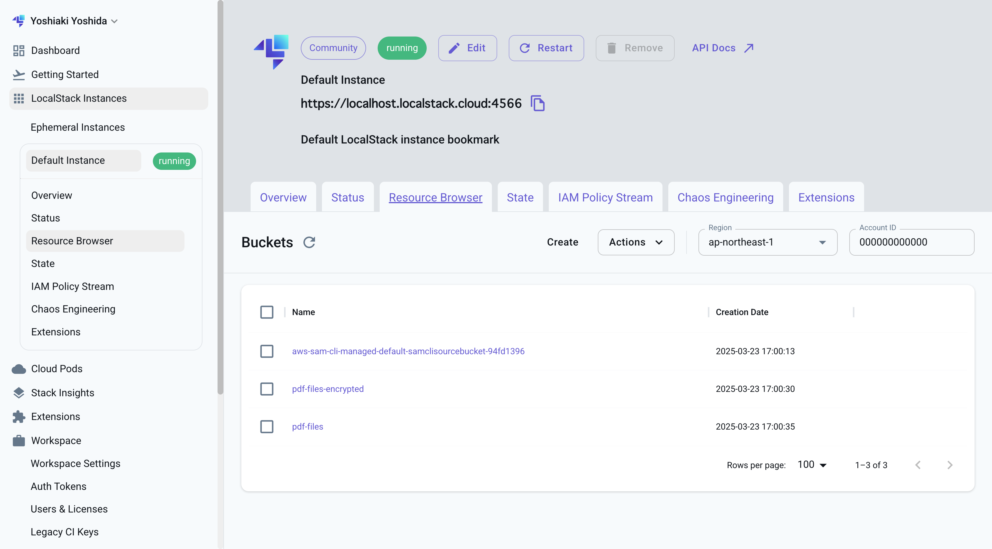Open Overview in the sidebar instance menu
The image size is (992, 549).
point(52,195)
